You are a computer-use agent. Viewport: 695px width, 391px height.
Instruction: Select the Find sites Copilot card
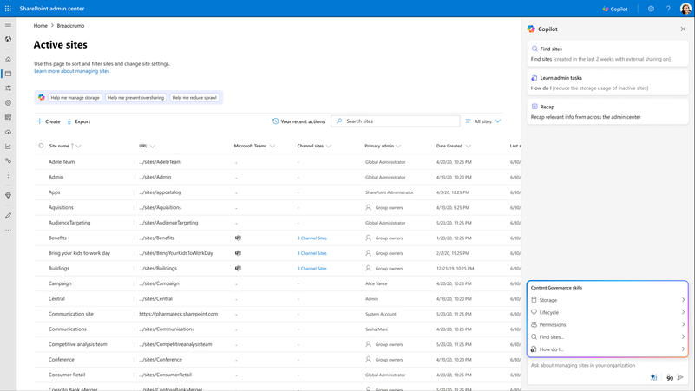coord(607,54)
